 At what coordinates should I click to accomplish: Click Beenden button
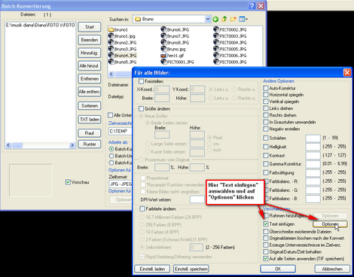tap(90, 40)
